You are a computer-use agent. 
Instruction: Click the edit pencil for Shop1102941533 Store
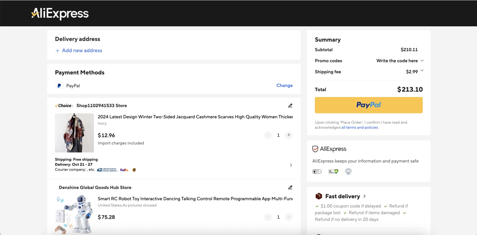click(290, 106)
